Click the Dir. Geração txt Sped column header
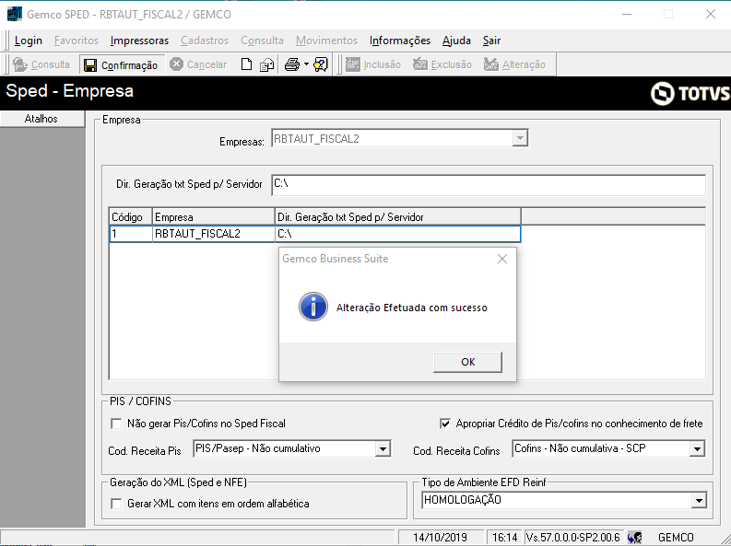731x546 pixels. (397, 217)
